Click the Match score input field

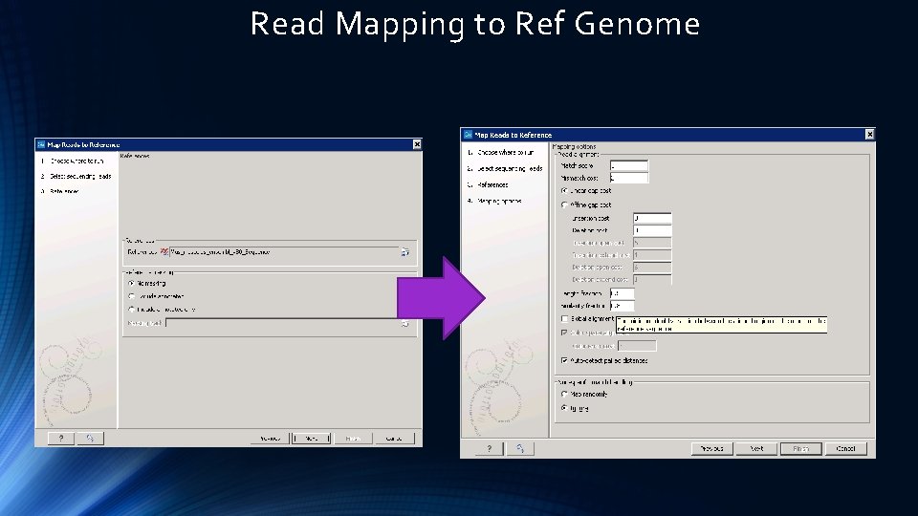tap(629, 165)
